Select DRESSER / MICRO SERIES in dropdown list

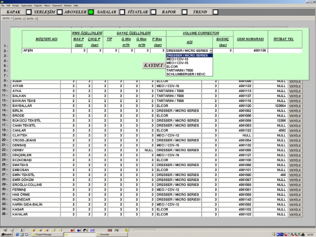[x=189, y=56]
